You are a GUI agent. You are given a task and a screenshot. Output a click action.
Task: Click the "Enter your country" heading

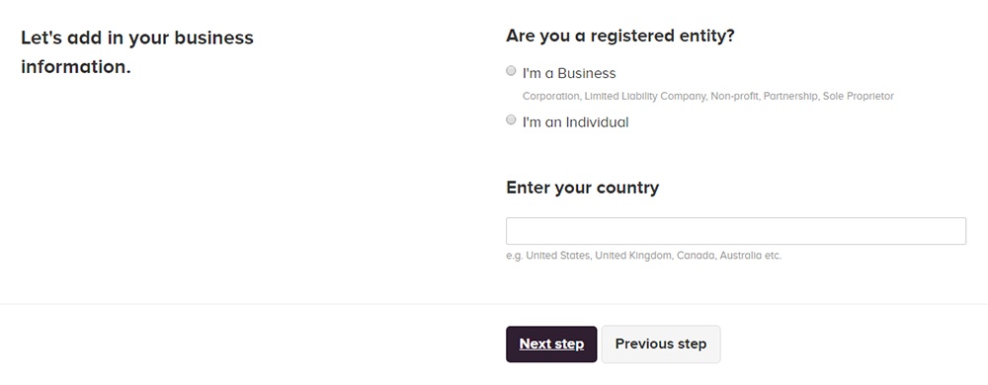pos(582,188)
